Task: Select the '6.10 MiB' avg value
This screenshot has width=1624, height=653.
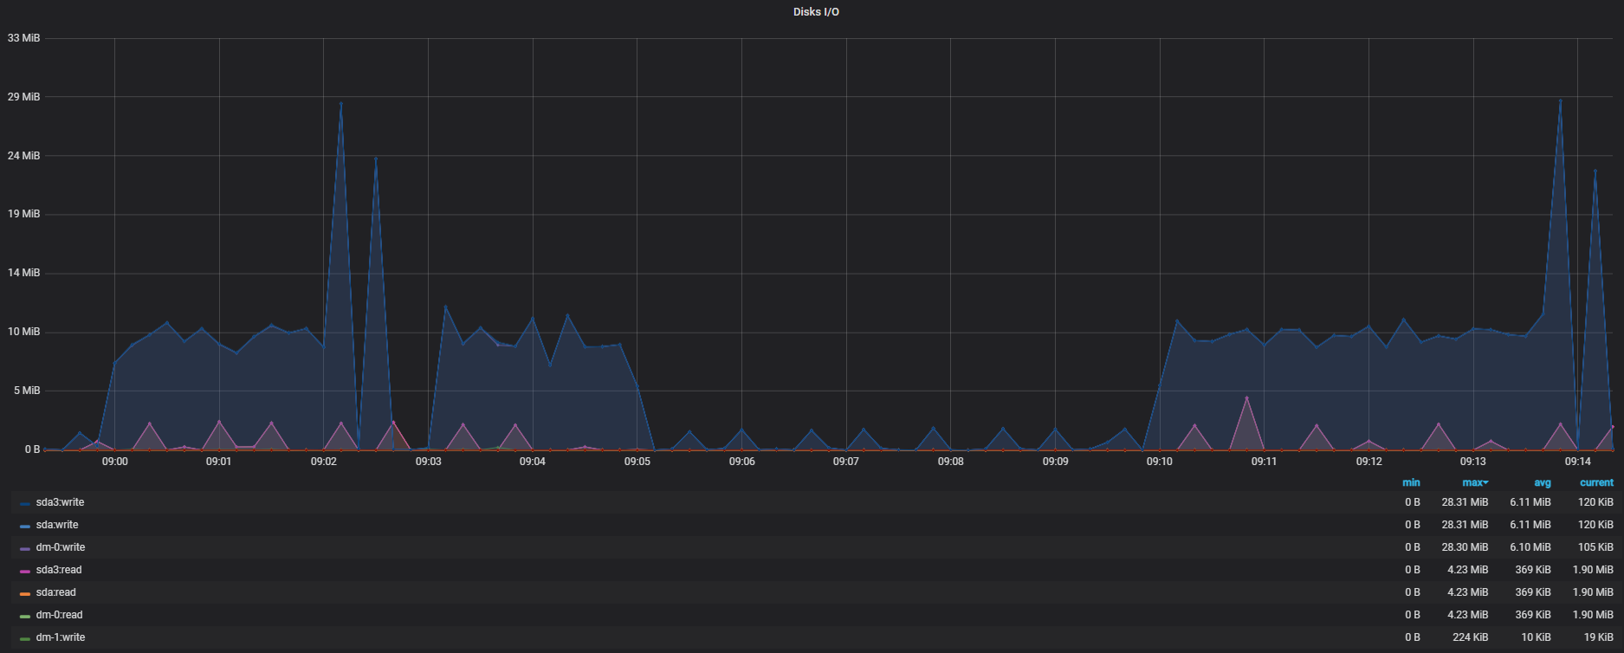Action: pyautogui.click(x=1530, y=547)
